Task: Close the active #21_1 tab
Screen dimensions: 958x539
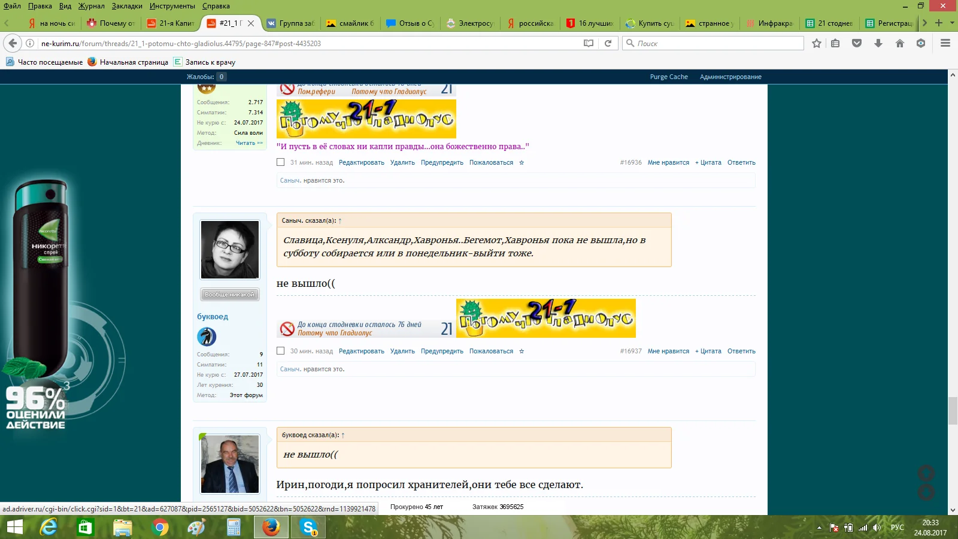Action: pos(251,23)
